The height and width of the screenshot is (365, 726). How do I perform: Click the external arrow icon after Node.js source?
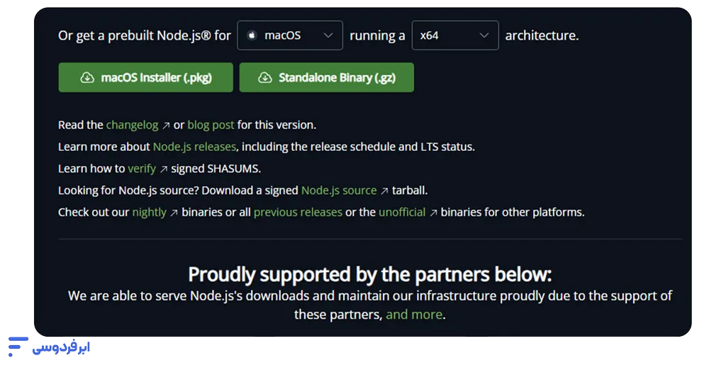[x=384, y=191]
